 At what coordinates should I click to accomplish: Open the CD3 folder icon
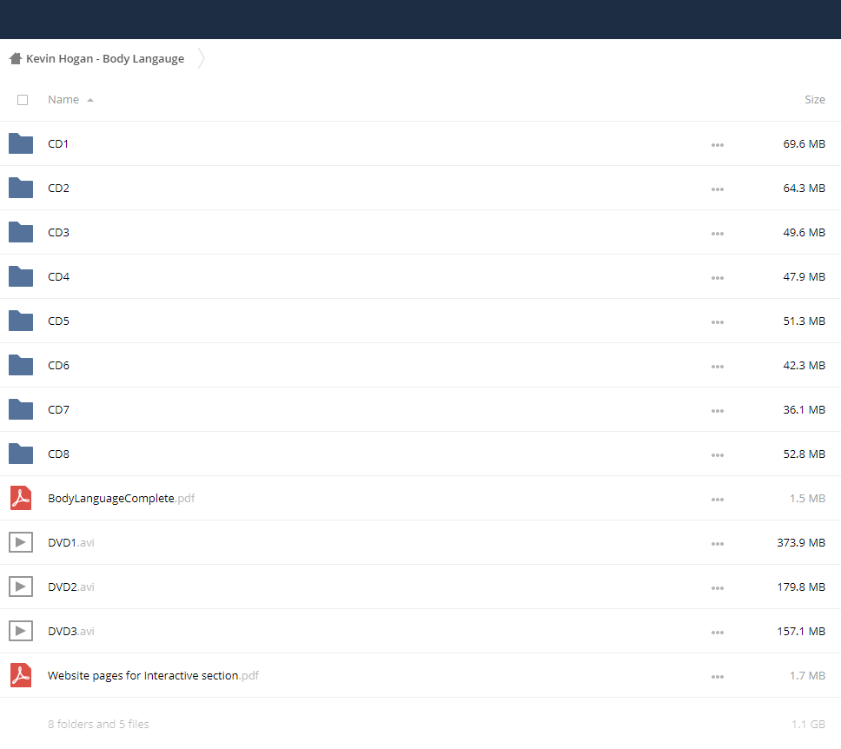click(x=21, y=232)
